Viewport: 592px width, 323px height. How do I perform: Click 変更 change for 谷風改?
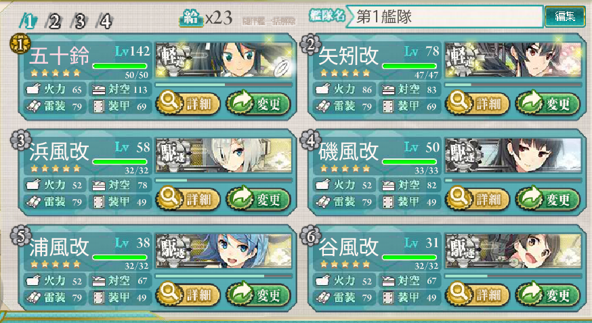click(x=547, y=295)
